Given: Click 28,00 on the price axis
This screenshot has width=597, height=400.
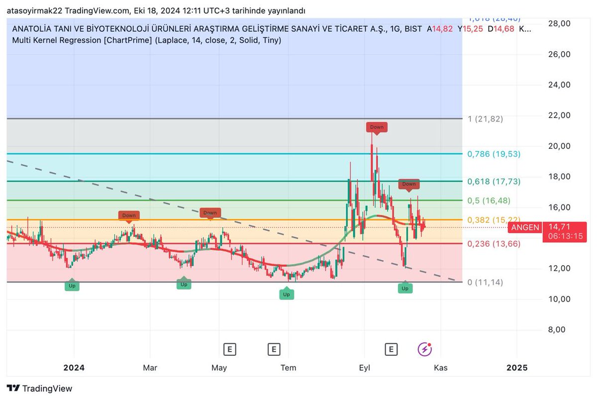Looking at the screenshot, I should [559, 23].
